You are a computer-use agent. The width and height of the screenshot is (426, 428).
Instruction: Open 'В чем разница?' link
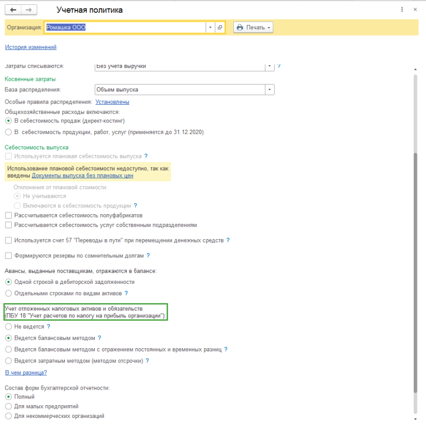point(26,372)
